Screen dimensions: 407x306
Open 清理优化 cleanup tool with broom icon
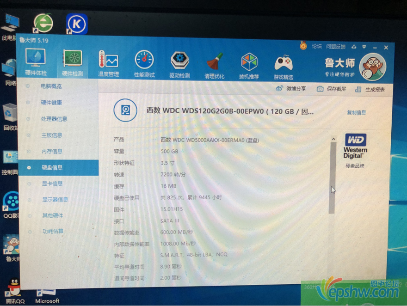[x=215, y=66]
